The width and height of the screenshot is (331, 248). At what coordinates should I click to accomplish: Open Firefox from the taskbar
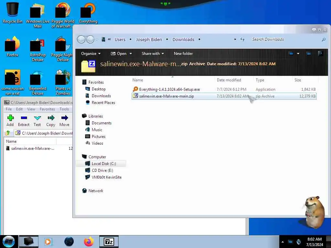click(89, 242)
